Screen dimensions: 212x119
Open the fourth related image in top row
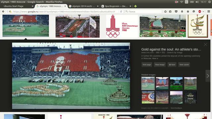pos(190,83)
